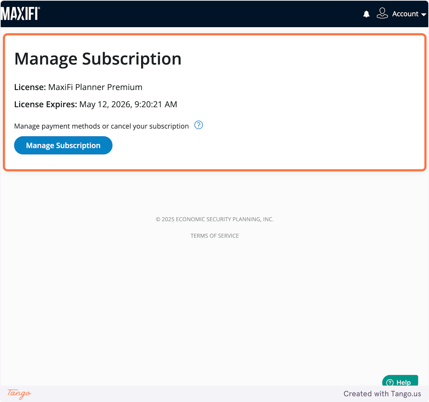The image size is (429, 402).
Task: Open the Terms of Service link
Action: point(214,236)
